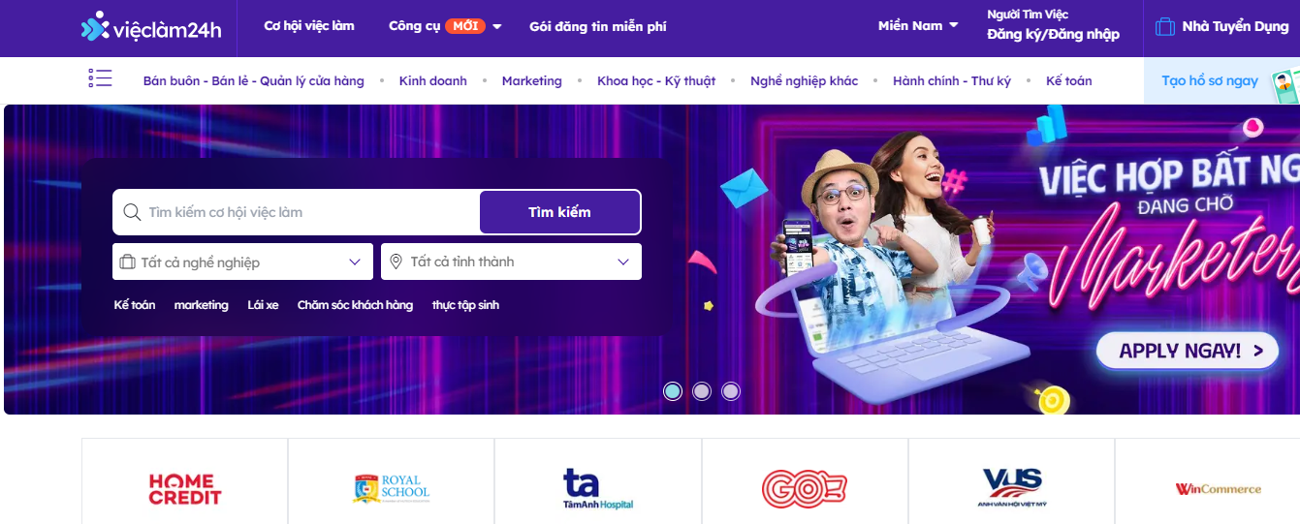Screen dimensions: 1300x524
Task: Click Đăng ký/Đăng nhập link
Action: tap(1053, 35)
